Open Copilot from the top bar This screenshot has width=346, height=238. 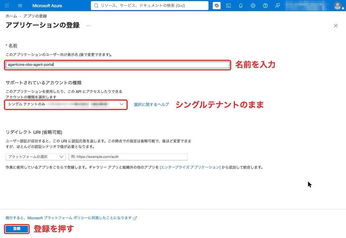[216, 6]
